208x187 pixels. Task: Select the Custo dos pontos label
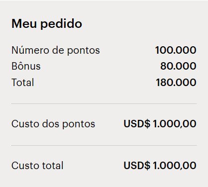point(53,124)
